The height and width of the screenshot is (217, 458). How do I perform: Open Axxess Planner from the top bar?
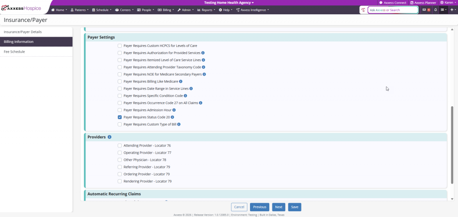point(423,3)
